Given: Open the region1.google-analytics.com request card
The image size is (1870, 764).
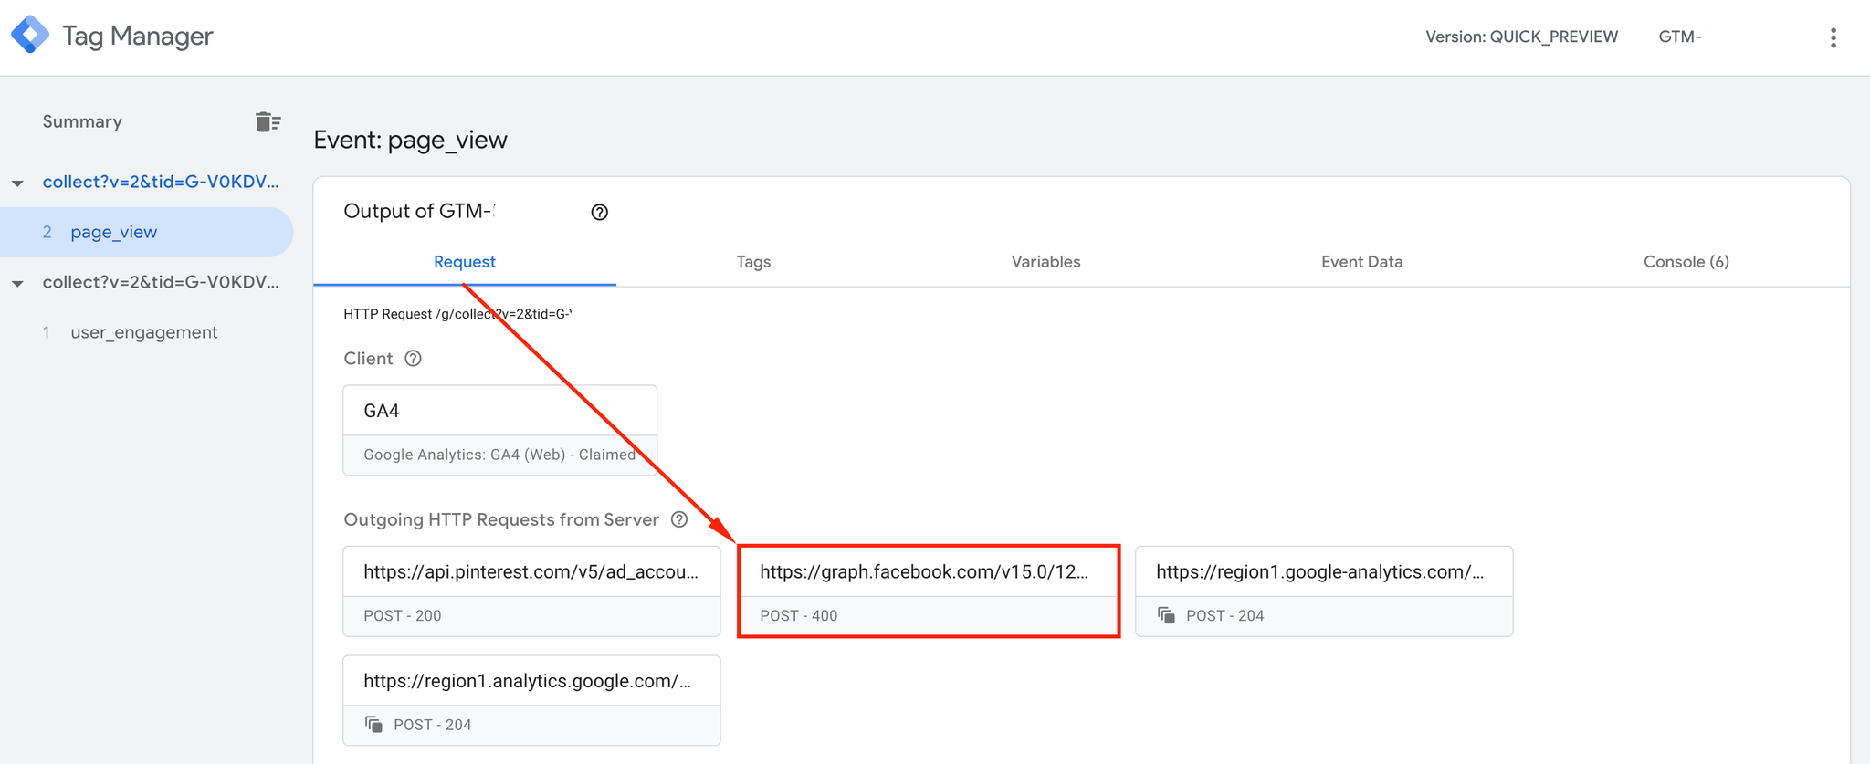Looking at the screenshot, I should coord(1324,591).
